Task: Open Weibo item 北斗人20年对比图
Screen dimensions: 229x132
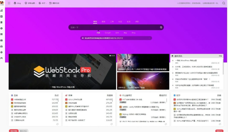Action: 75,100
